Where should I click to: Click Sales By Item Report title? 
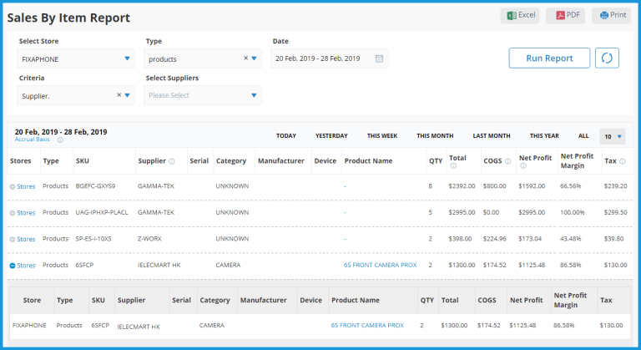[68, 18]
